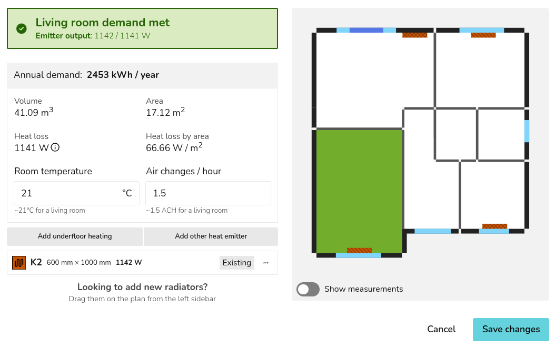
Task: Edit the Room temperature field
Action: pos(68,193)
